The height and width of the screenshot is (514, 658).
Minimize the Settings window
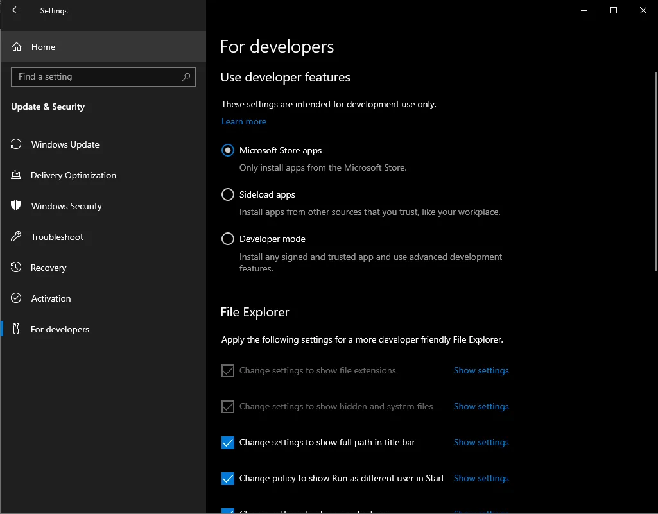pyautogui.click(x=584, y=10)
